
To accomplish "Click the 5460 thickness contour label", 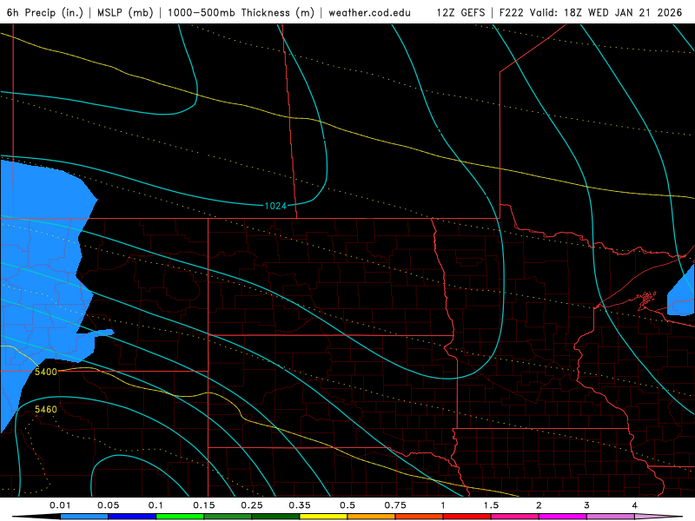I will coord(46,409).
